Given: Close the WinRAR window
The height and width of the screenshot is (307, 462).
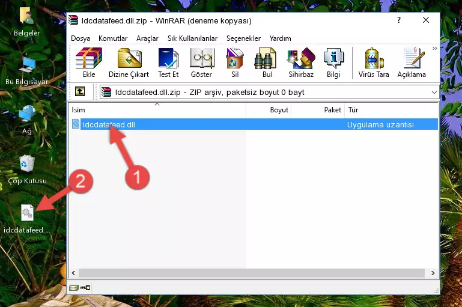Looking at the screenshot, I should [x=426, y=20].
